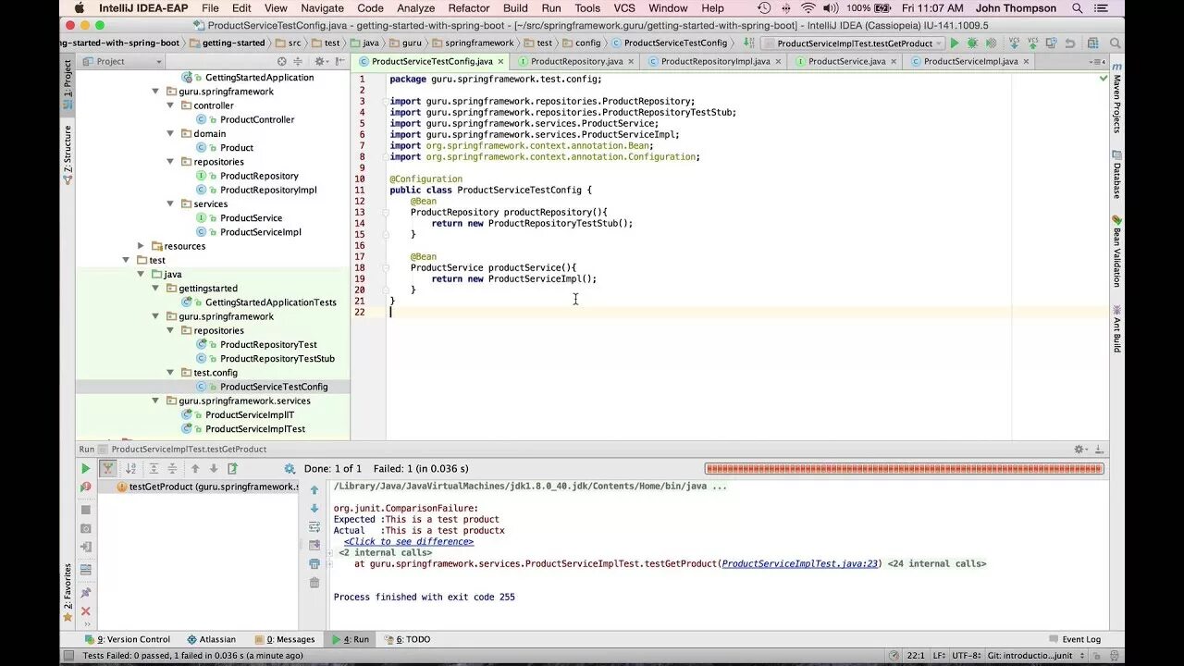Dump threads camera icon in Run panel
Viewport: 1184px width, 666px height.
(85, 528)
